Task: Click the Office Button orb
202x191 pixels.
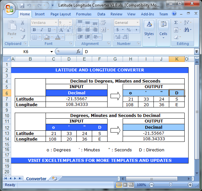Action: tap(10, 9)
